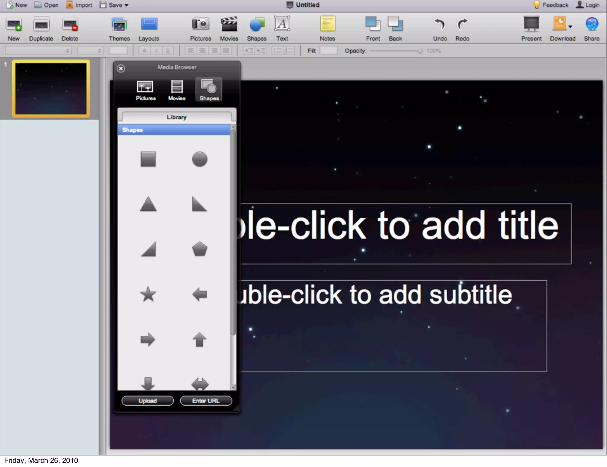The width and height of the screenshot is (607, 467).
Task: Toggle underline text formatting
Action: [168, 51]
